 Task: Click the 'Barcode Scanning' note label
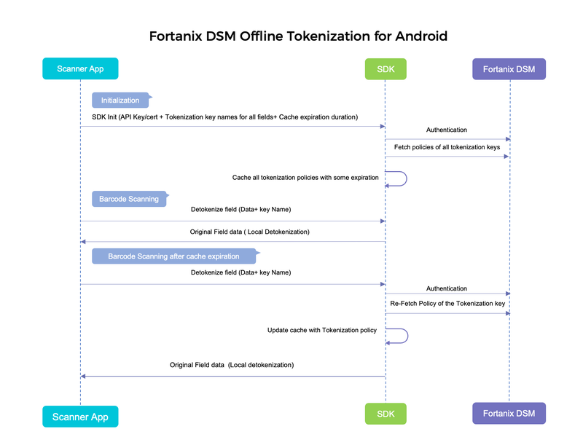[129, 199]
